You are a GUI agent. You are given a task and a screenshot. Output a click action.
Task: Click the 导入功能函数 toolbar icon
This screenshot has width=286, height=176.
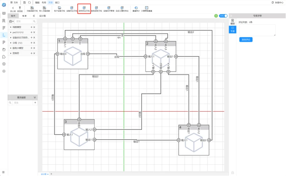[44, 8]
